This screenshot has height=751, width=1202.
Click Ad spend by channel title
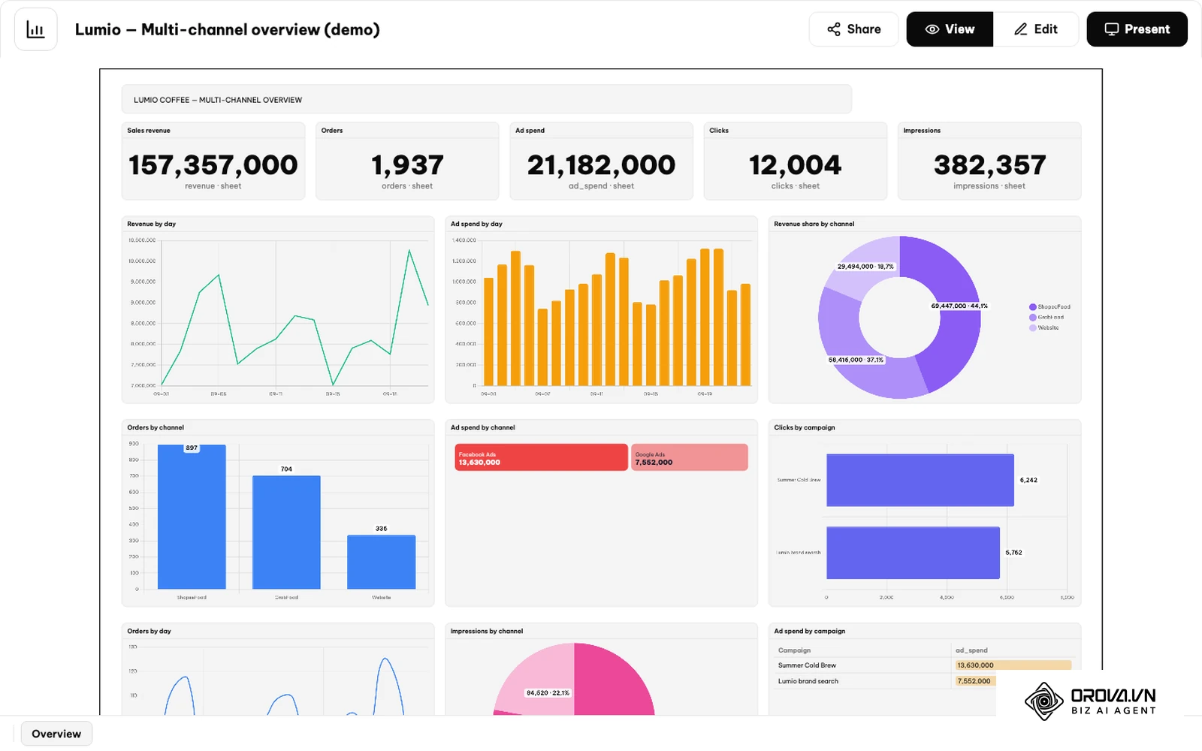point(482,427)
